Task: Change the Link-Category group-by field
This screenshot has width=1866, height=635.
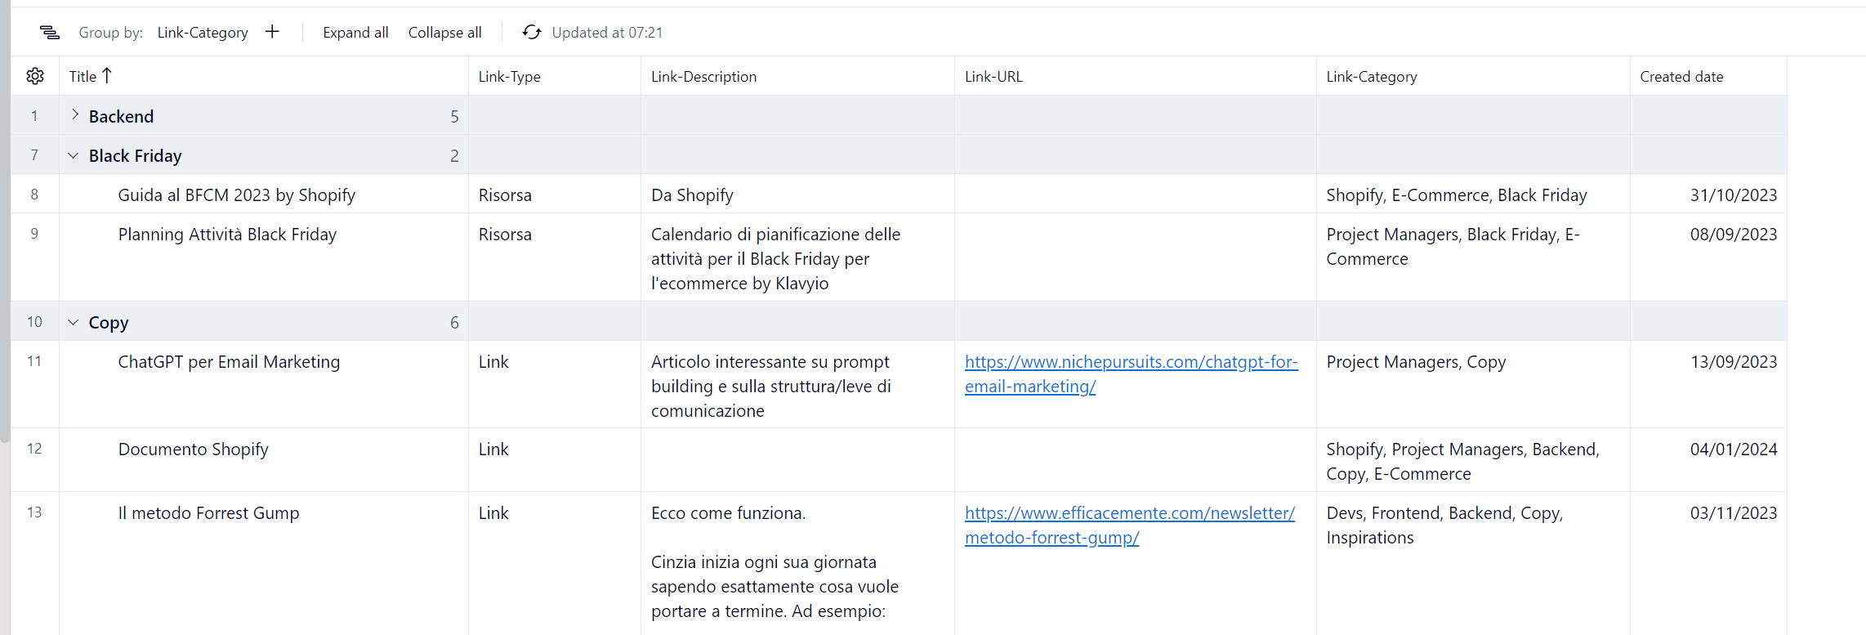Action: point(203,33)
